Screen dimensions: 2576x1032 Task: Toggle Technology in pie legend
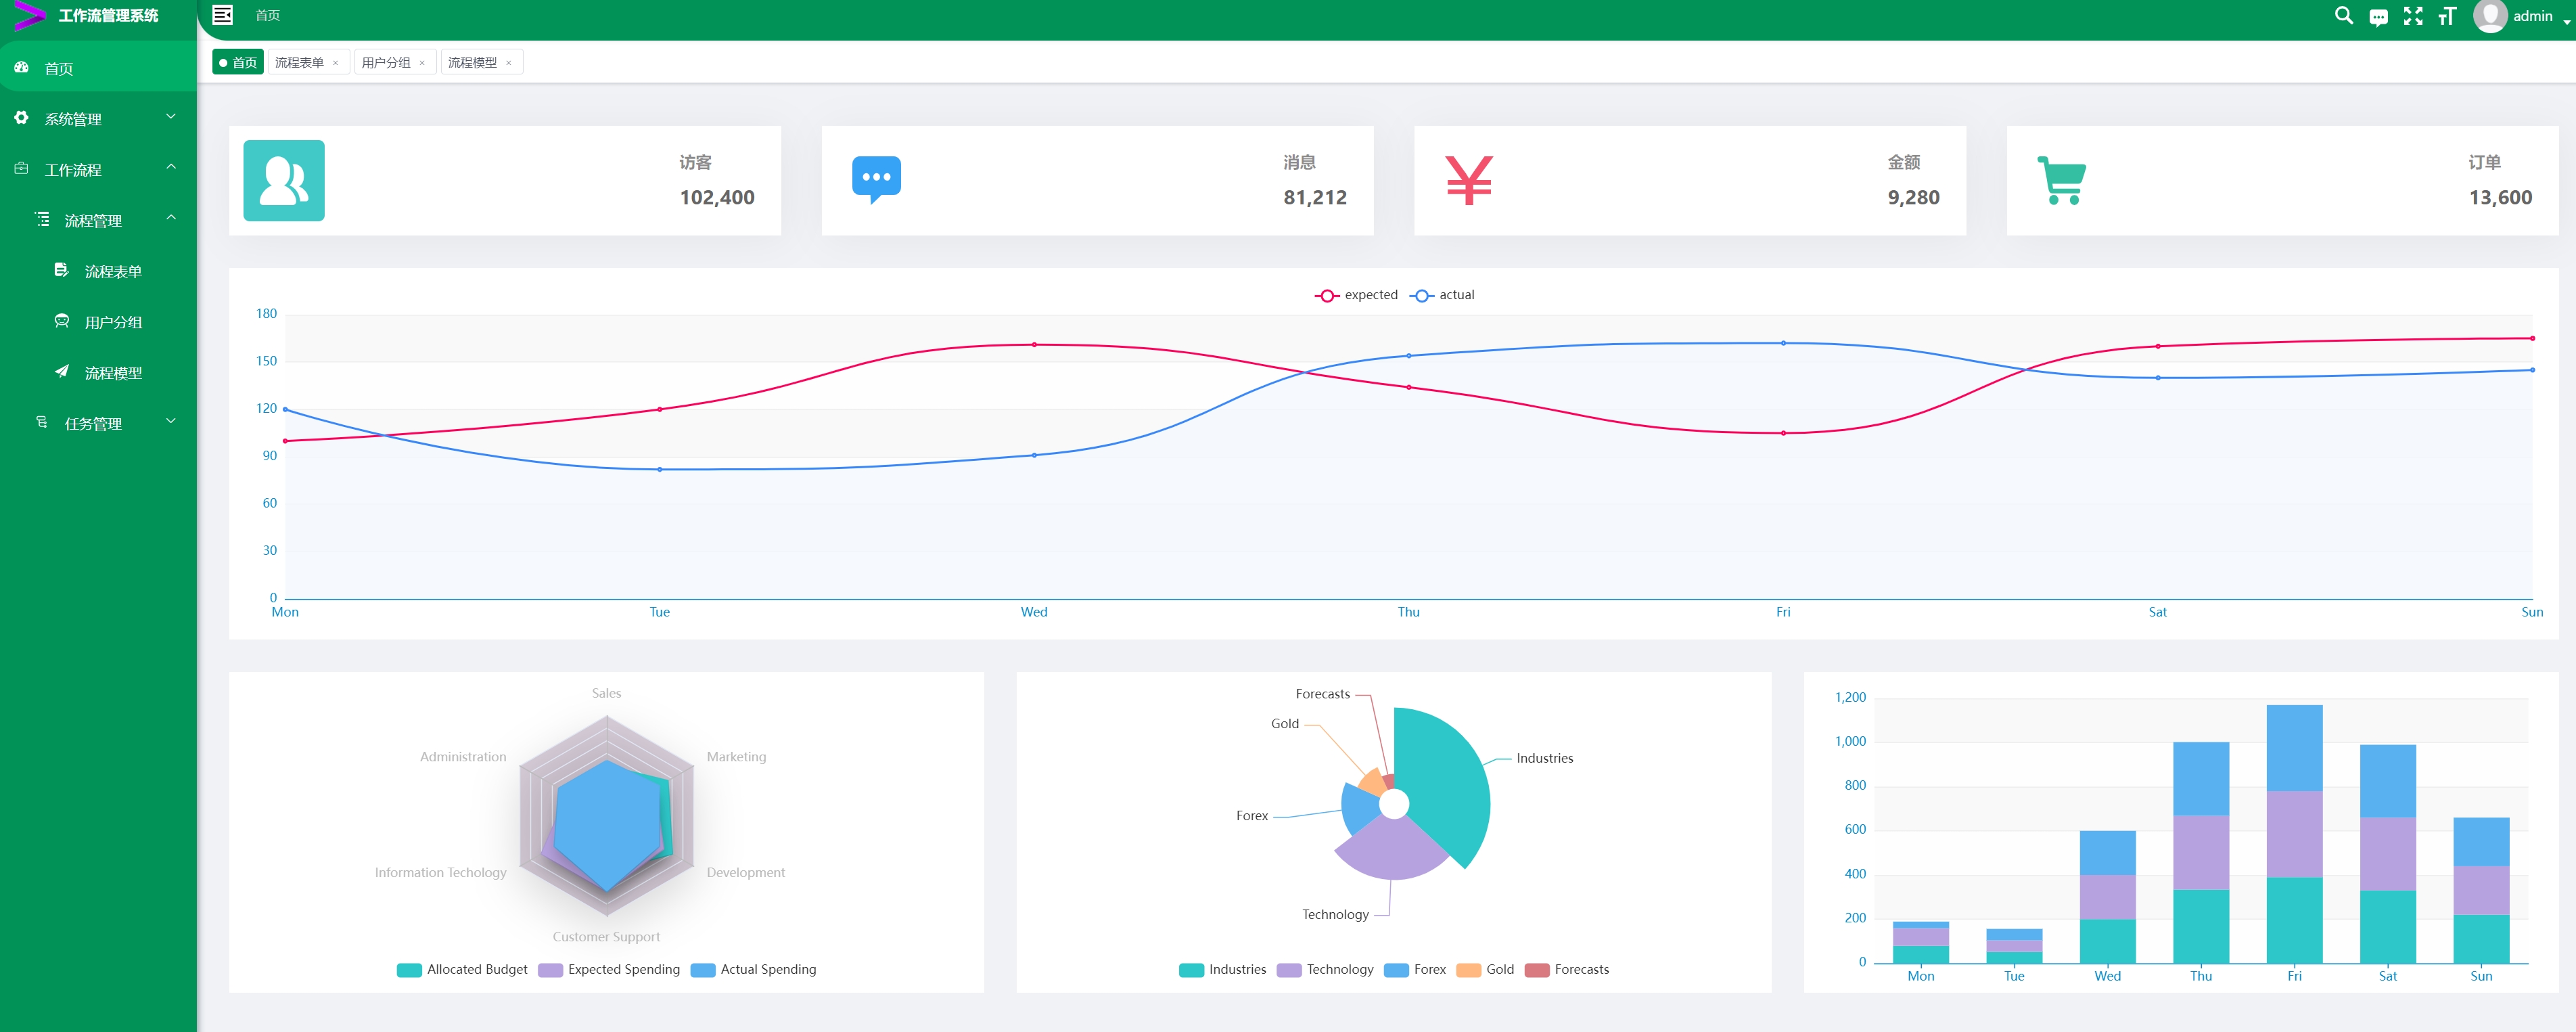pyautogui.click(x=1325, y=969)
